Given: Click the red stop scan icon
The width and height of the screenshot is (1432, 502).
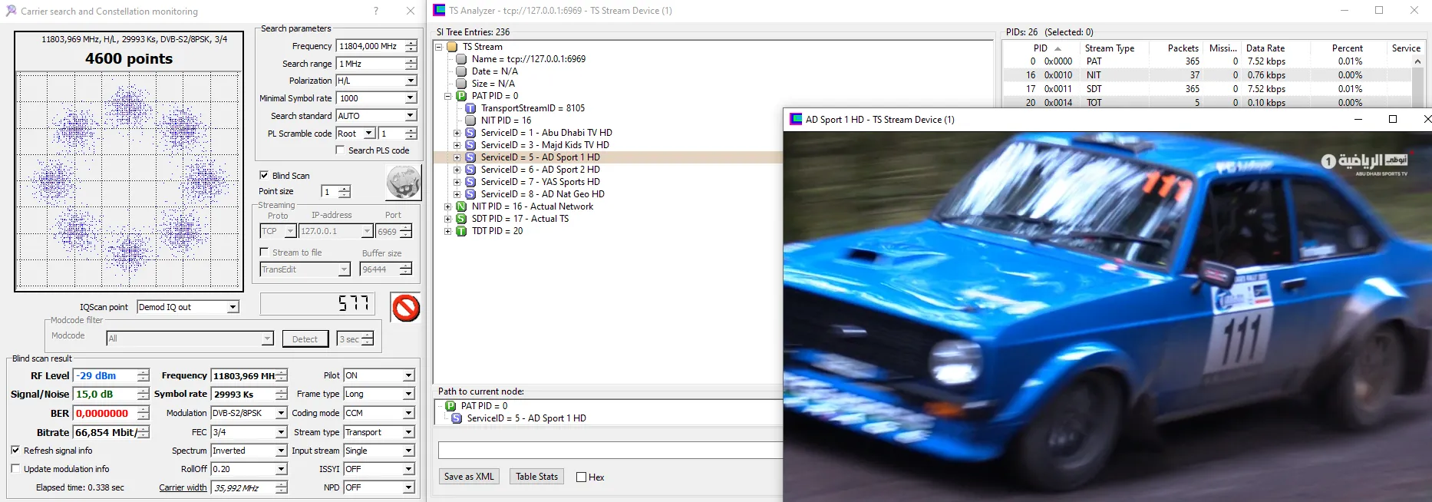Looking at the screenshot, I should (x=405, y=308).
